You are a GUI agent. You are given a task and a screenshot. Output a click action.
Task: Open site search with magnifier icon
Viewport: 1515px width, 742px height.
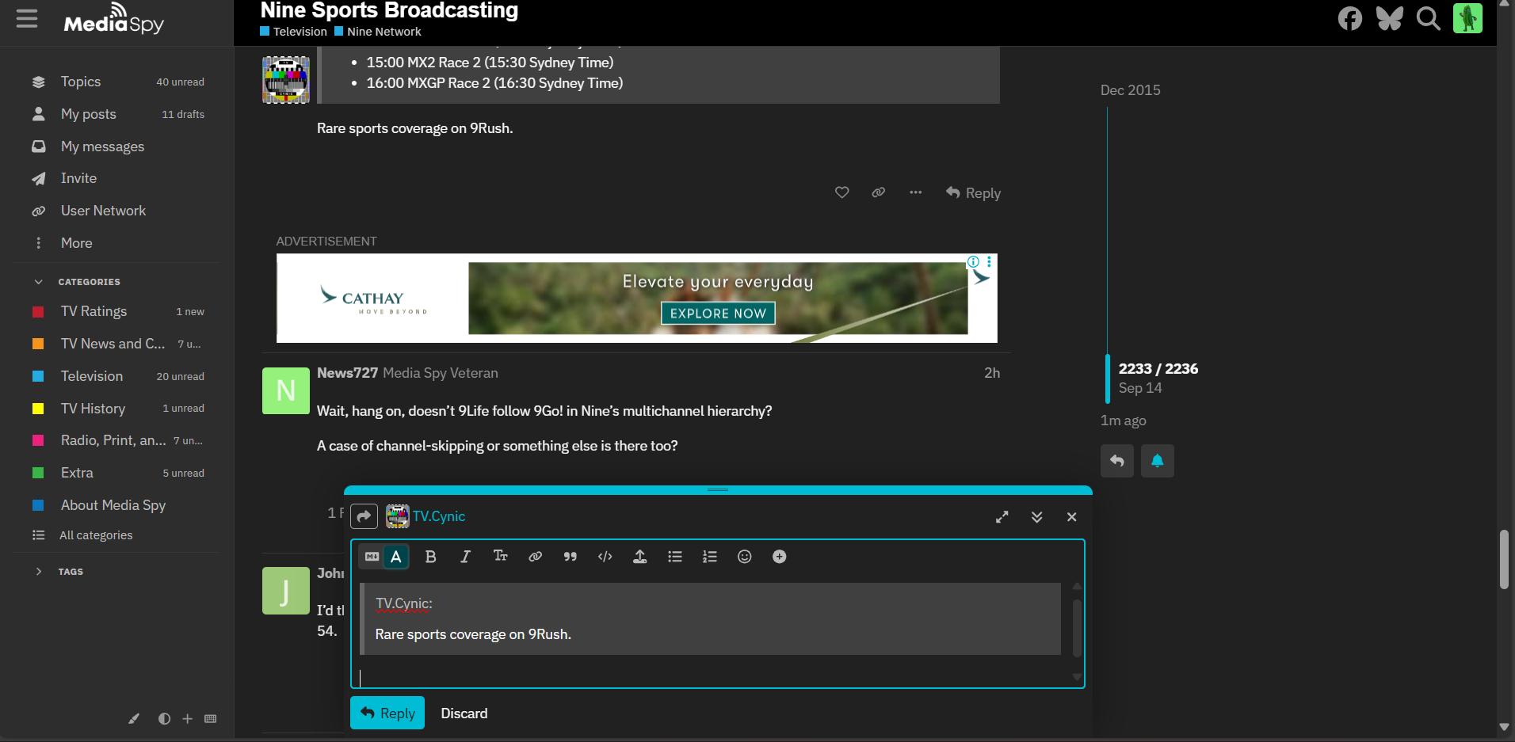[1428, 18]
